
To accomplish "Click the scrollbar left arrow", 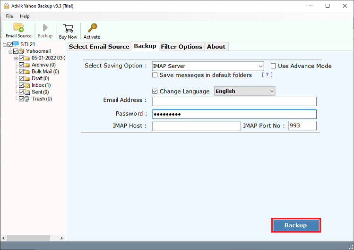I will tap(3, 238).
